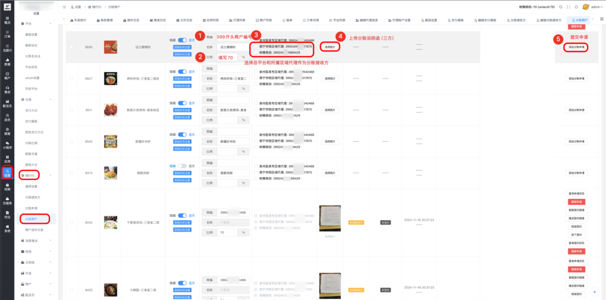Toggle the 隐藏/显示 switch for 新奥尔良烤鸡 row
This screenshot has width=606, height=300.
coord(182,103)
